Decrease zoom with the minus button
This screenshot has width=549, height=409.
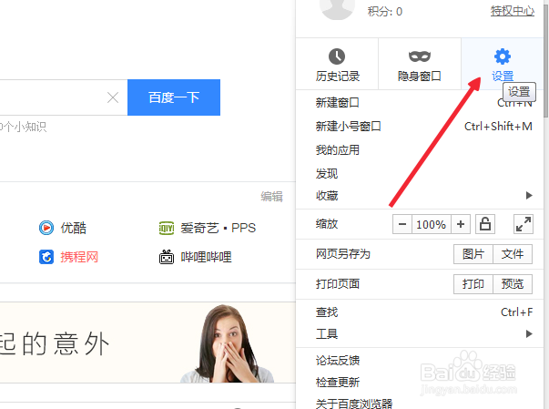402,224
